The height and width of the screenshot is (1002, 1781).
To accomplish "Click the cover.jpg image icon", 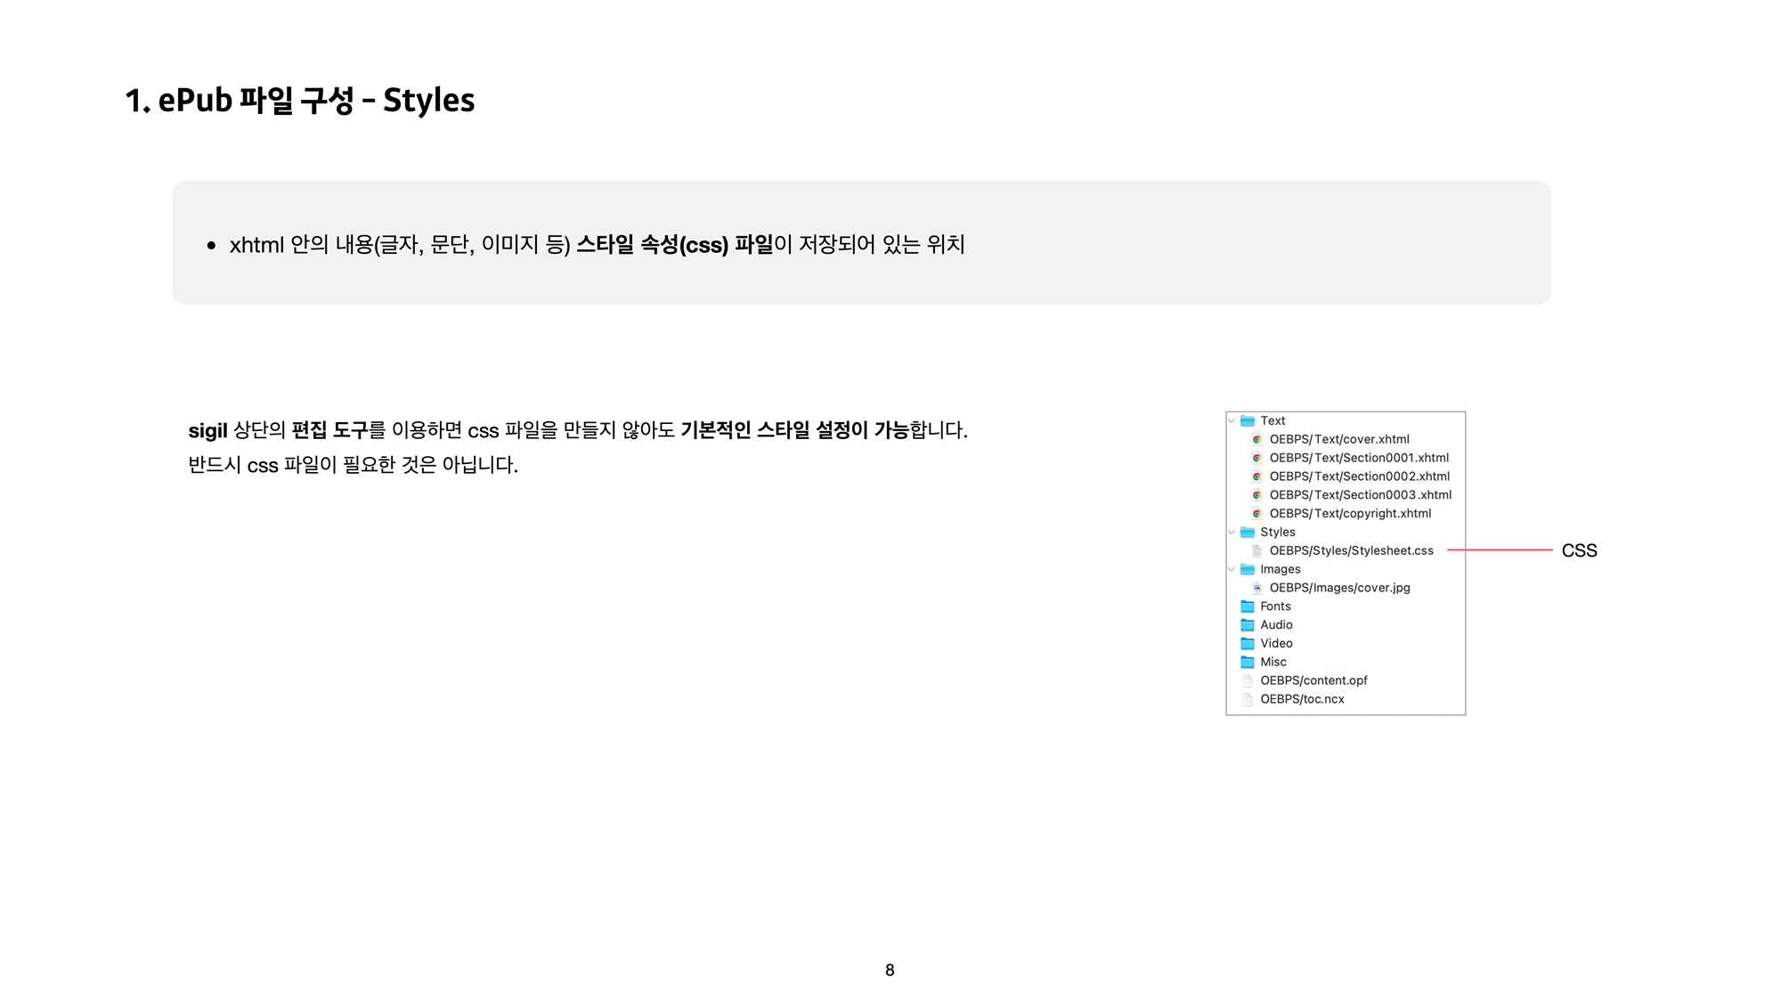I will tap(1256, 588).
